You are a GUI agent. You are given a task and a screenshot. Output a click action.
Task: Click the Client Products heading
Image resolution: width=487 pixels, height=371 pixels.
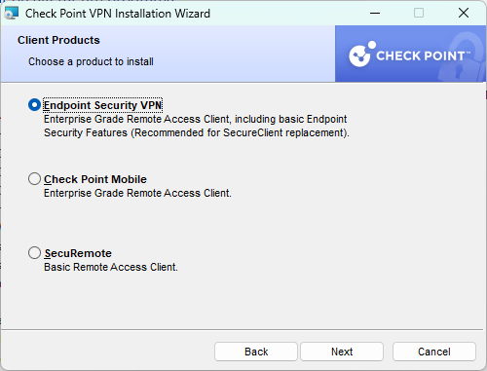58,40
